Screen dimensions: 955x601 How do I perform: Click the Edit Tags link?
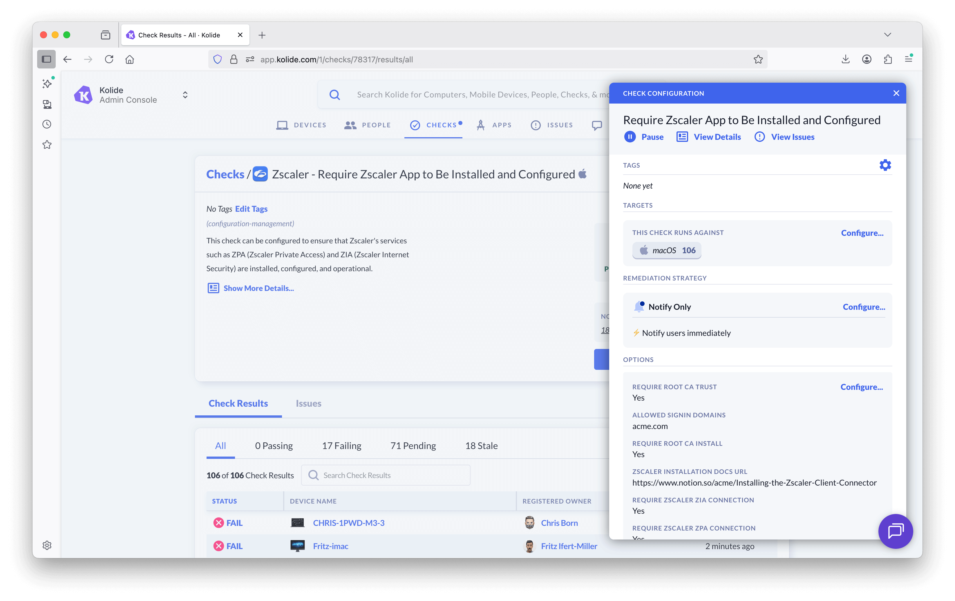[251, 209]
